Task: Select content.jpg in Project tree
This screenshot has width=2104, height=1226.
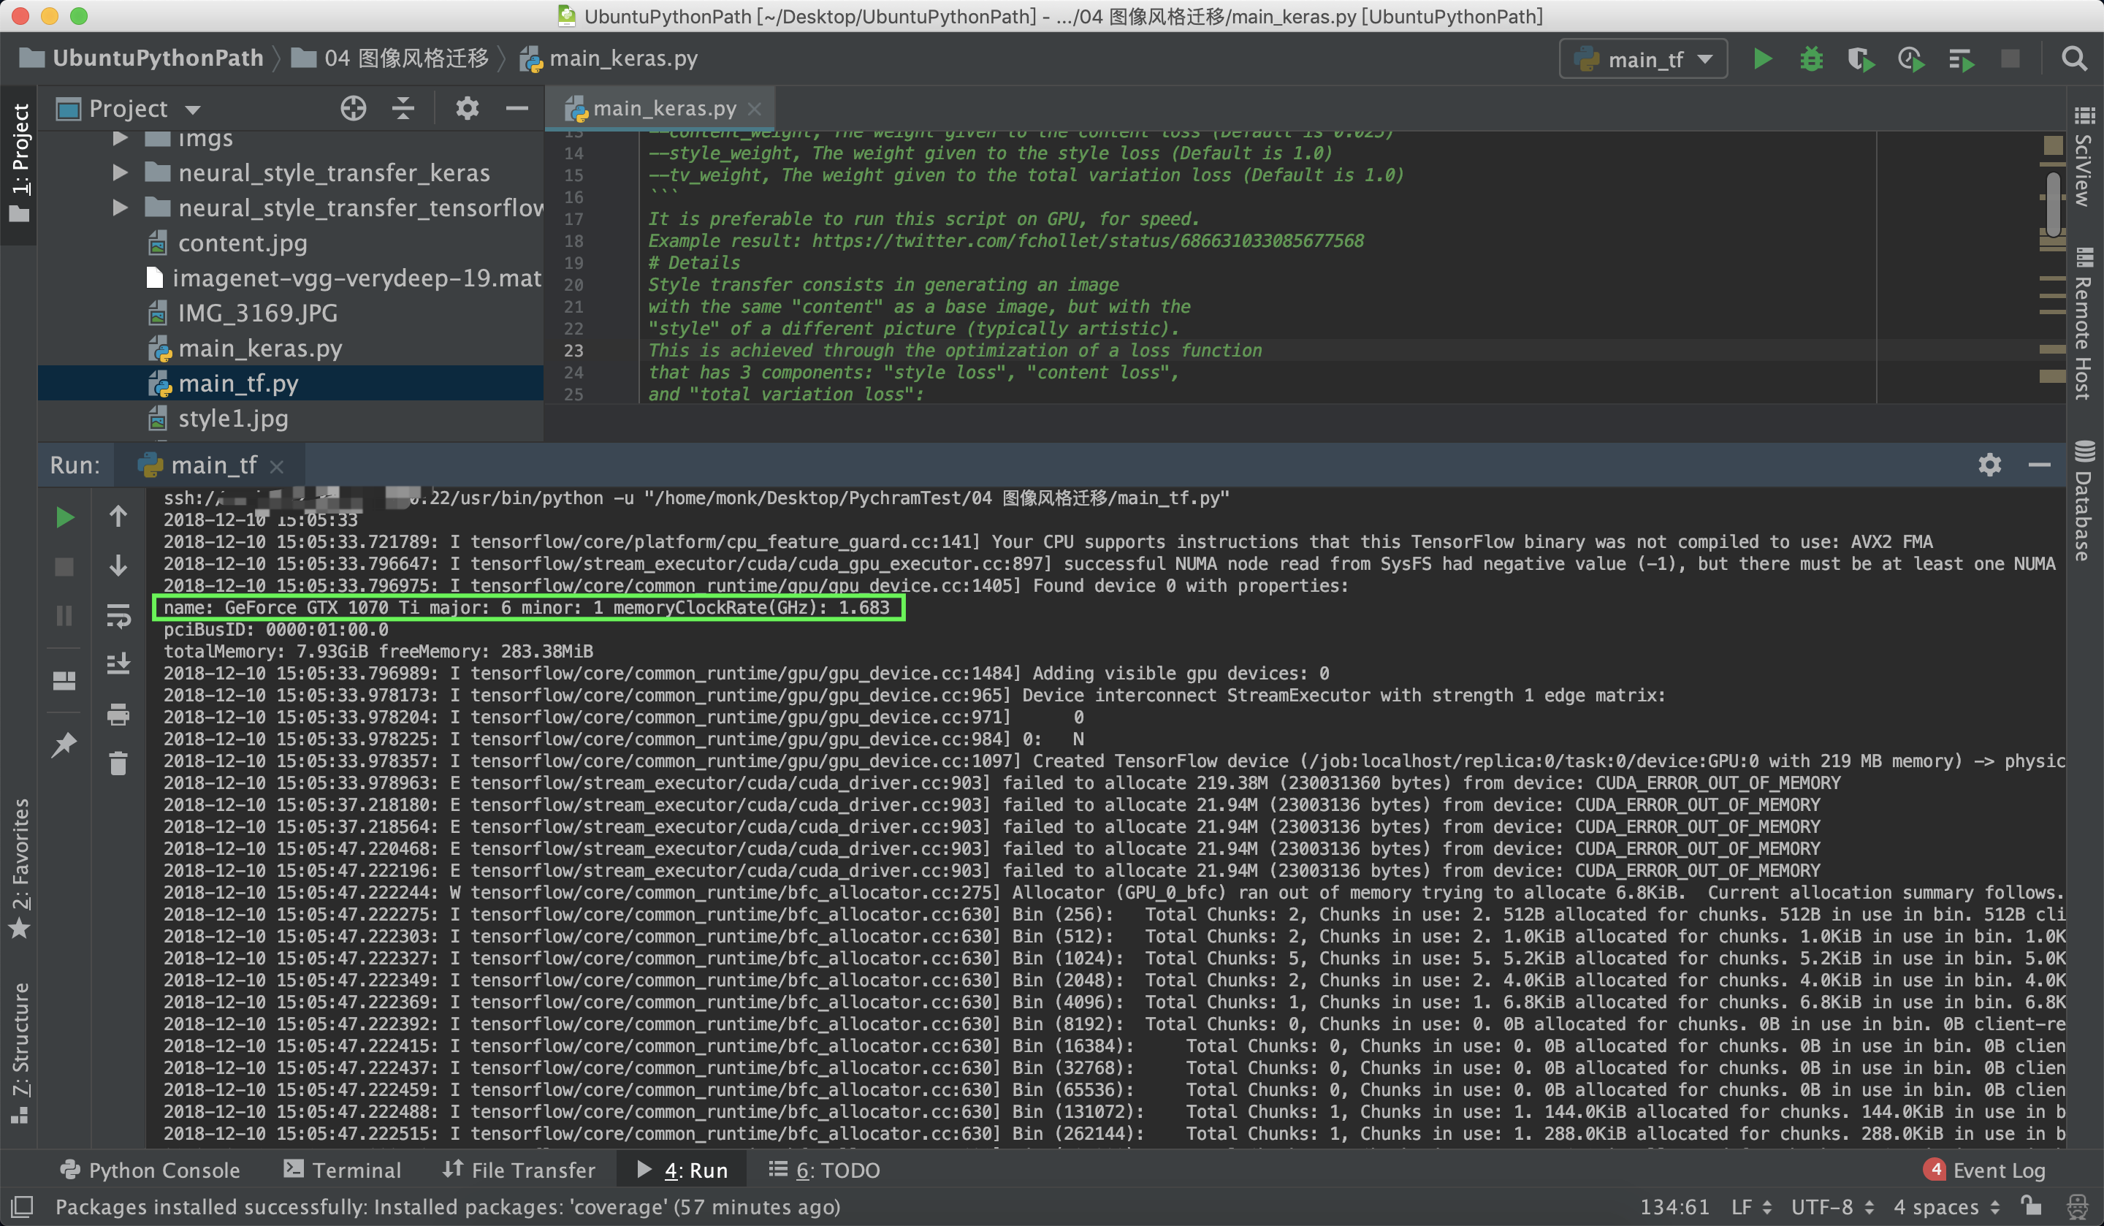Action: (x=291, y=243)
